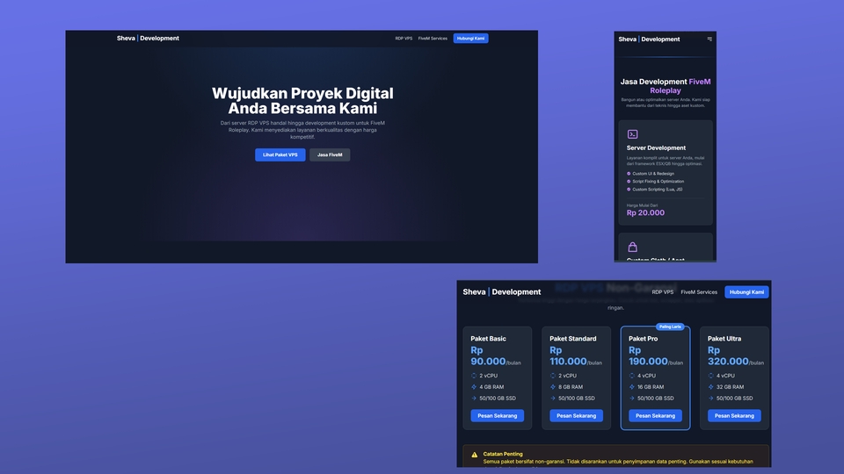Image resolution: width=844 pixels, height=474 pixels.
Task: Click the Rp 110.000 price
Action: 568,355
